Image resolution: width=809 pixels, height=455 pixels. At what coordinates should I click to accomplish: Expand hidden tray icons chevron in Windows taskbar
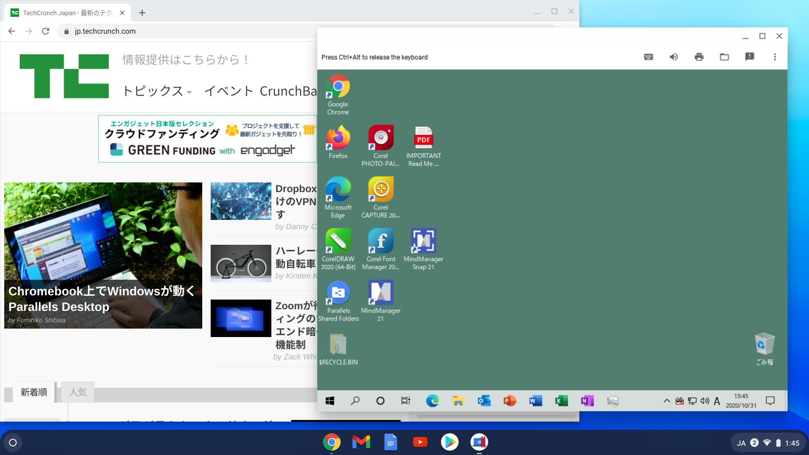pos(667,401)
